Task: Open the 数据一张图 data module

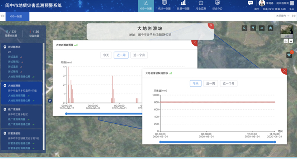Action: tap(183, 5)
